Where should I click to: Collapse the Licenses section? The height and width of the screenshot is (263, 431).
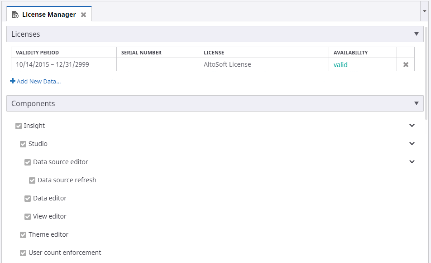coord(416,34)
